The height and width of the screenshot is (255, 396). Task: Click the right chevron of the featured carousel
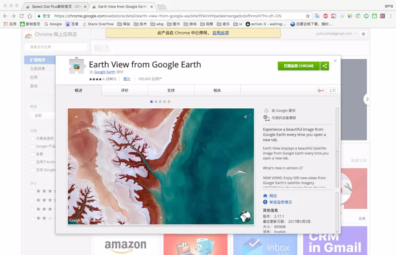(367, 99)
